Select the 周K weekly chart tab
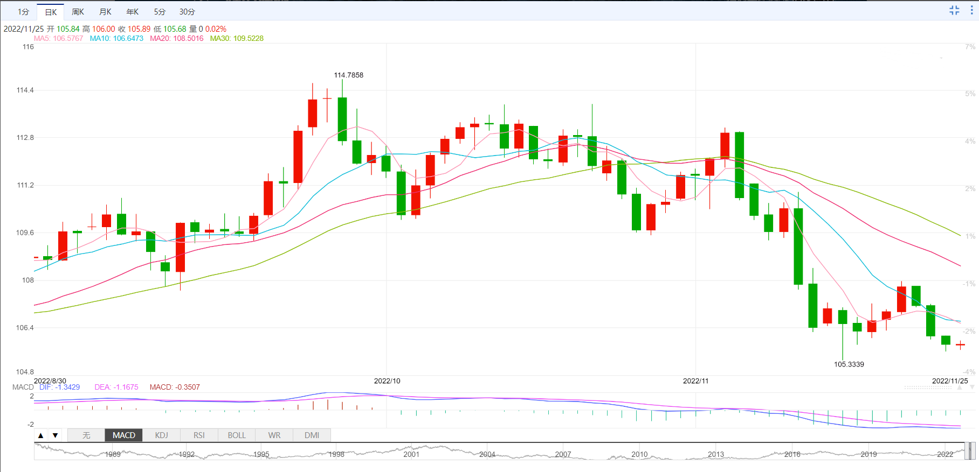The width and height of the screenshot is (979, 472). [78, 12]
